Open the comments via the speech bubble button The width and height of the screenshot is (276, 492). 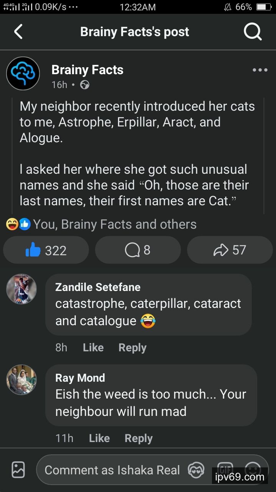pos(138,250)
